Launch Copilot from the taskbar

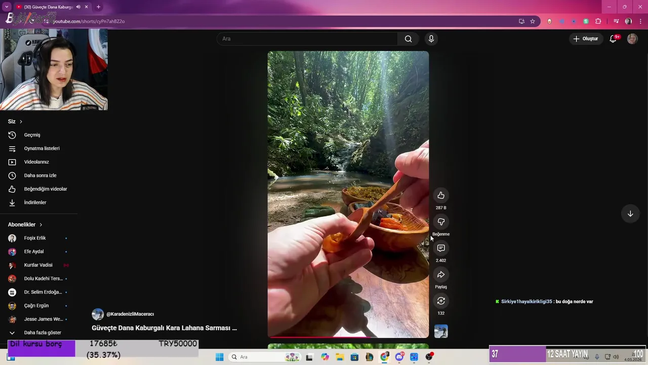325,357
